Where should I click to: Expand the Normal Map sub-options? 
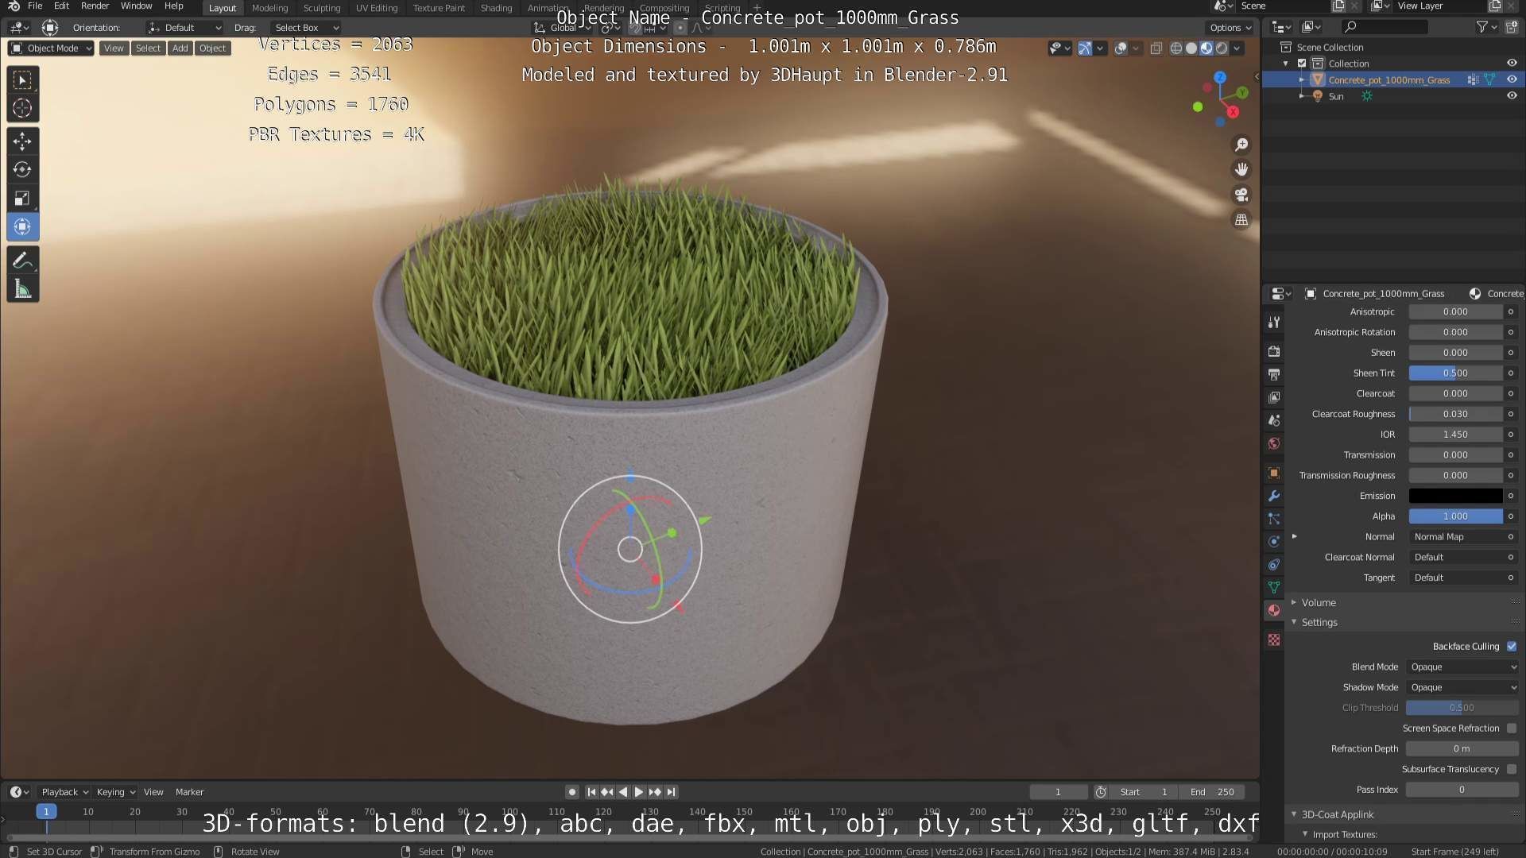[1294, 536]
